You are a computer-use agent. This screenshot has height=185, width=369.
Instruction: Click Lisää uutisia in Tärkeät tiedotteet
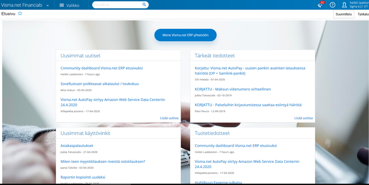303,118
